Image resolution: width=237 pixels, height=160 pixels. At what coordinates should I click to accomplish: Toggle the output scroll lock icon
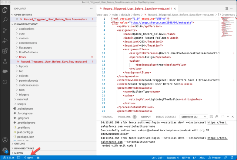[217, 117]
